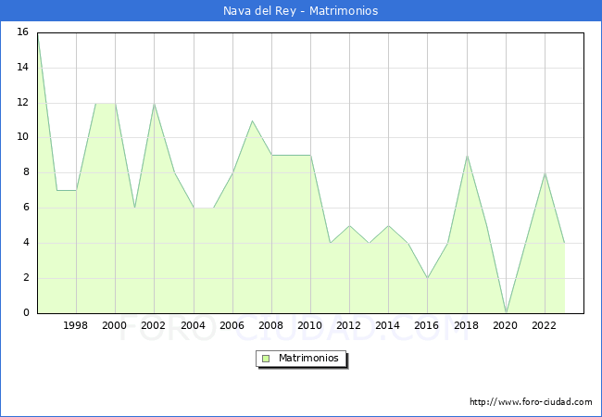Click the 2008 year label on the axis

pos(271,326)
